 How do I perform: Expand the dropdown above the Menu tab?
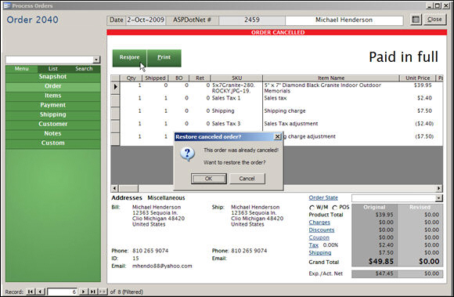tap(96, 60)
